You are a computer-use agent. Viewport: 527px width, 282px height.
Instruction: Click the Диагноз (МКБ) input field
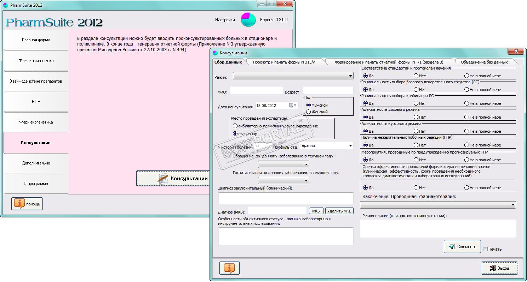click(277, 211)
